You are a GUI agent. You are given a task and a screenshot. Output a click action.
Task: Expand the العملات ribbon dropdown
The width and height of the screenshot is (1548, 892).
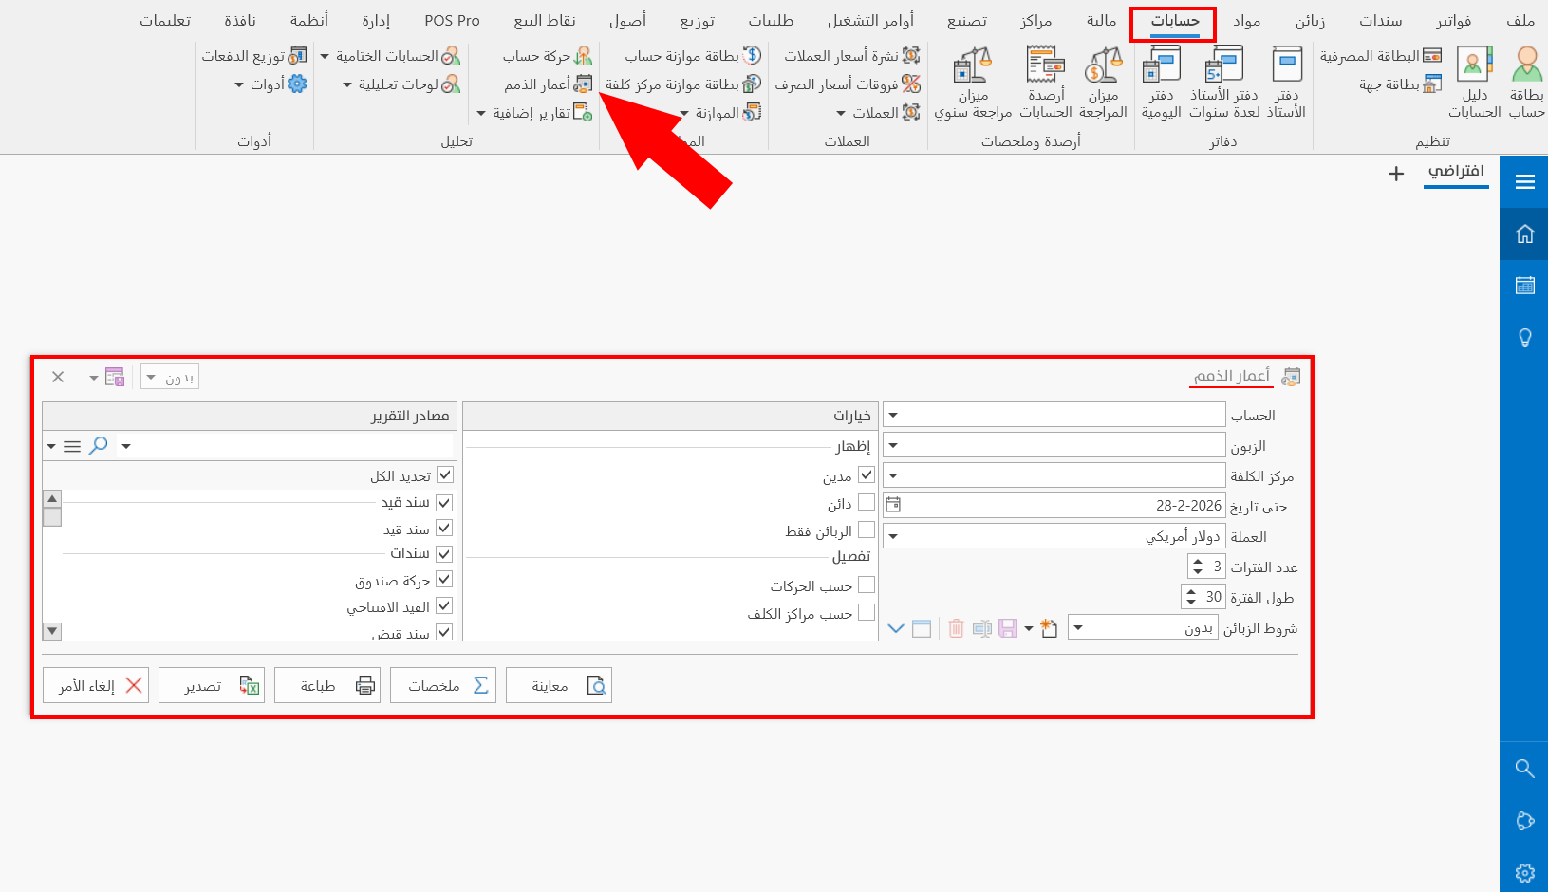[878, 113]
